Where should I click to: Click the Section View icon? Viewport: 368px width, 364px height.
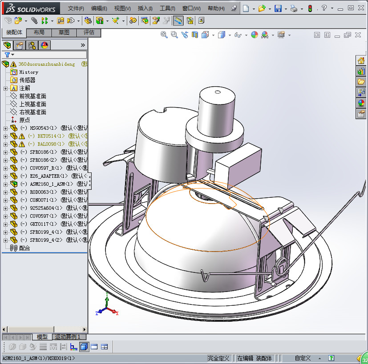[x=195, y=35]
